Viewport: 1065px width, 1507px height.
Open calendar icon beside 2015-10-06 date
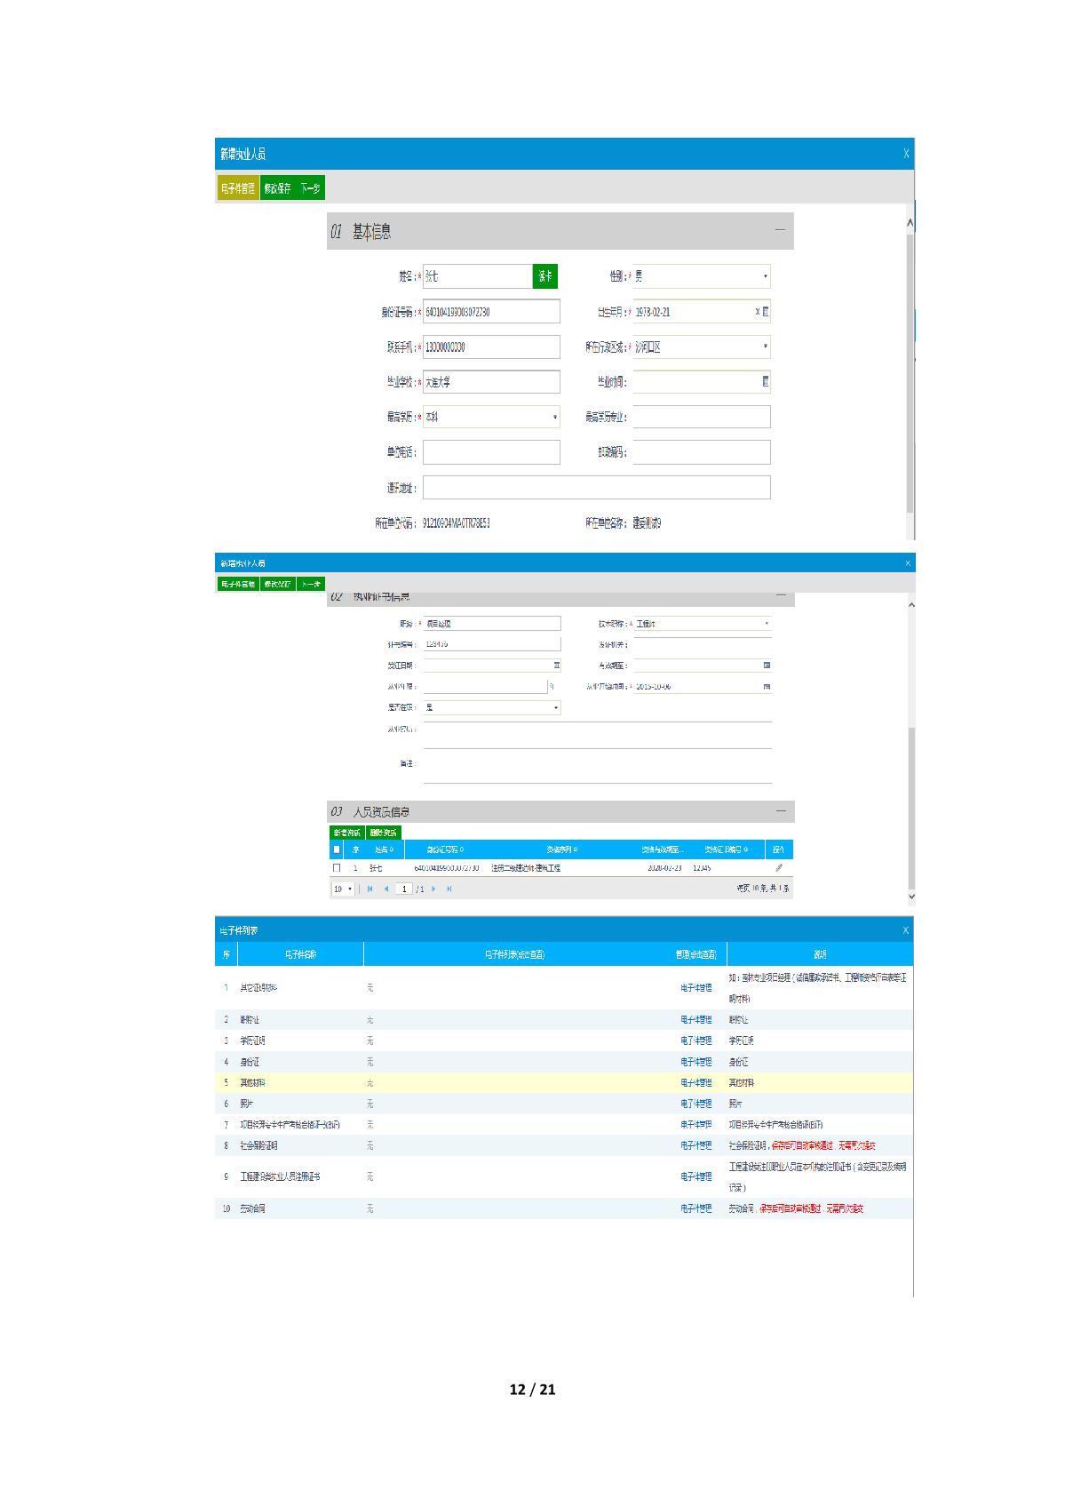[x=767, y=686]
